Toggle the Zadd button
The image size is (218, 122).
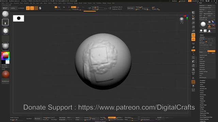(x=74, y=7)
